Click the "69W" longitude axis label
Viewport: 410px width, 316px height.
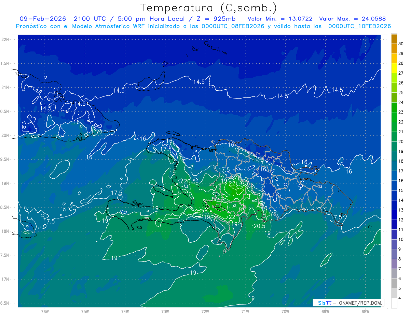(x=325, y=312)
